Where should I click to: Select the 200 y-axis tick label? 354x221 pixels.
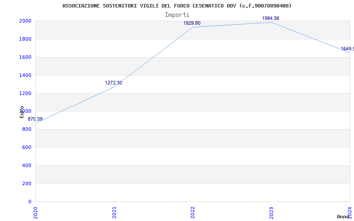[x=27, y=183]
